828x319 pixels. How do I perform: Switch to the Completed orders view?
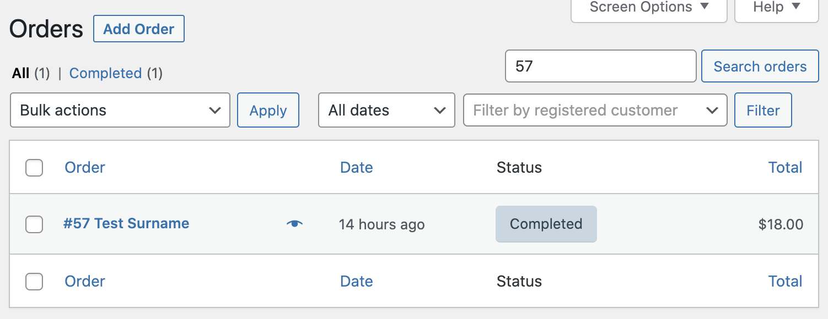click(x=106, y=73)
